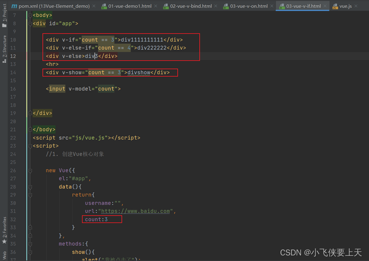Click the JS file icon of vue.js
The width and height of the screenshot is (369, 261).
(x=335, y=6)
